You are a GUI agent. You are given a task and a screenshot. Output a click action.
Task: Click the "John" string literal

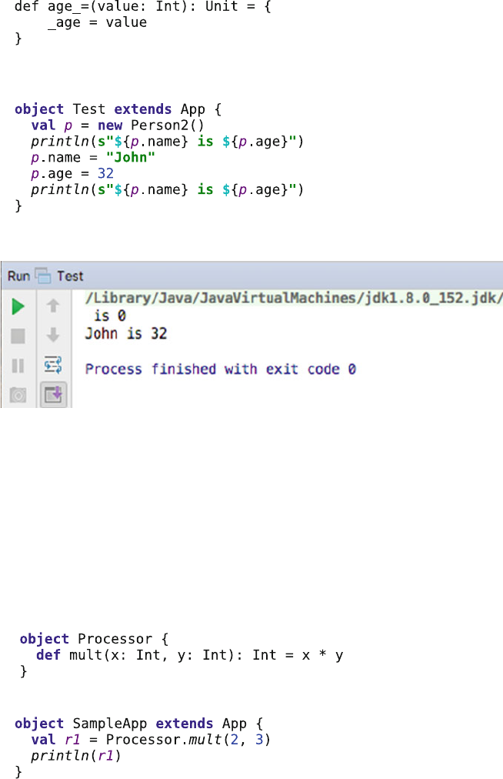coord(131,158)
